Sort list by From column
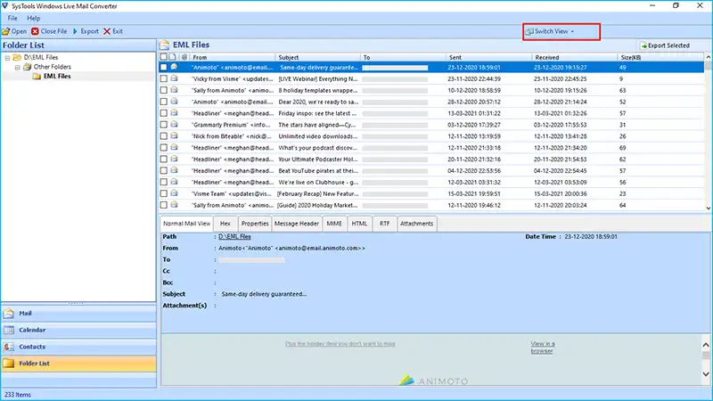Screen dimensions: 713x401 pos(233,57)
